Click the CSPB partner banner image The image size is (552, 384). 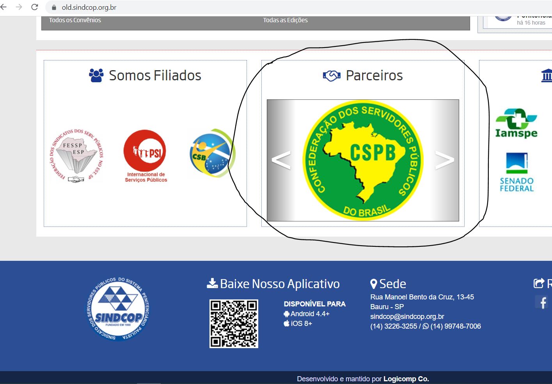(363, 160)
